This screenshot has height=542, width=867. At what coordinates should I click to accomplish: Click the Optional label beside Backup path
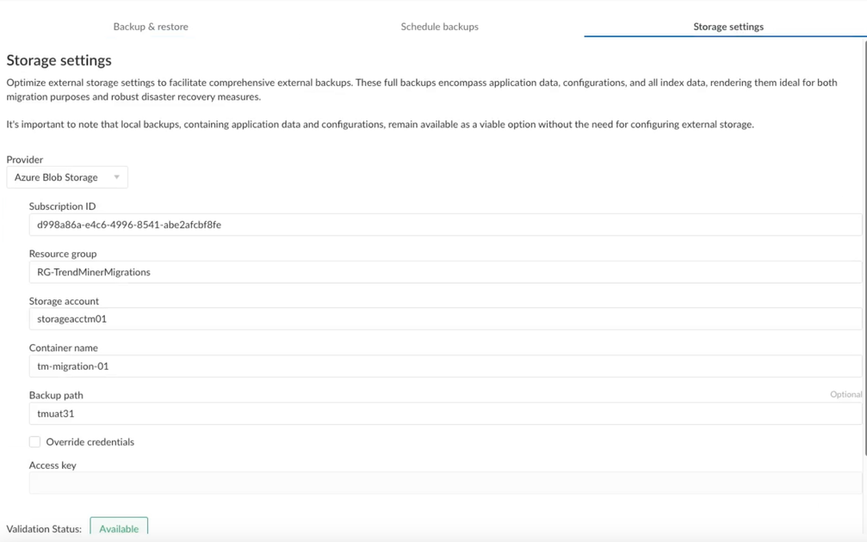847,393
